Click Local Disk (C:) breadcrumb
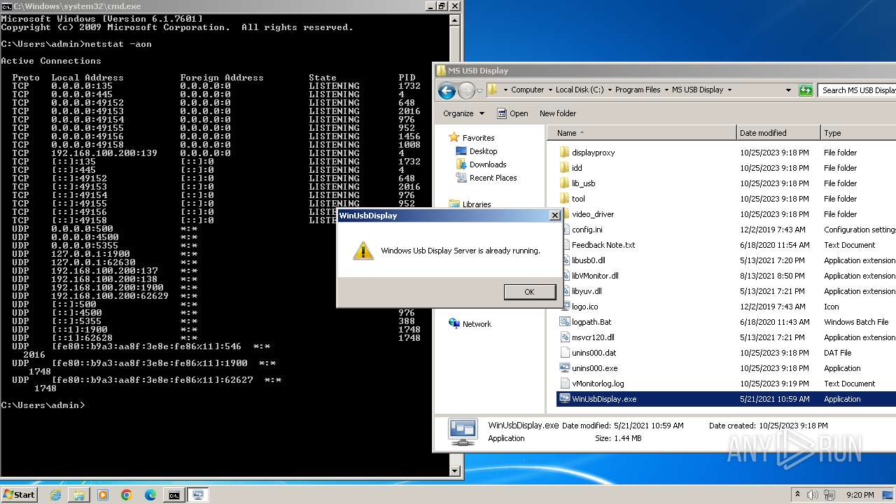Image resolution: width=896 pixels, height=504 pixels. point(580,90)
